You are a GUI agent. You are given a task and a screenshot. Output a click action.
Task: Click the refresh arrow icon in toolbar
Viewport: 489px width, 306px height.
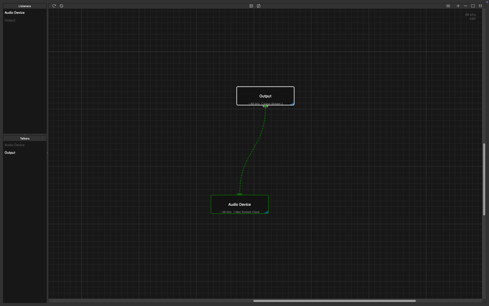click(x=54, y=6)
